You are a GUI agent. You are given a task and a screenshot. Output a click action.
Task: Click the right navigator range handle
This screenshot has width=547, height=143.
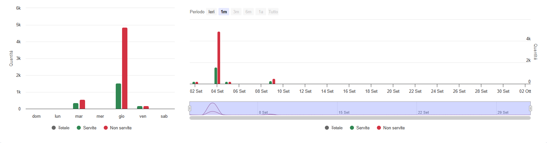point(530,108)
